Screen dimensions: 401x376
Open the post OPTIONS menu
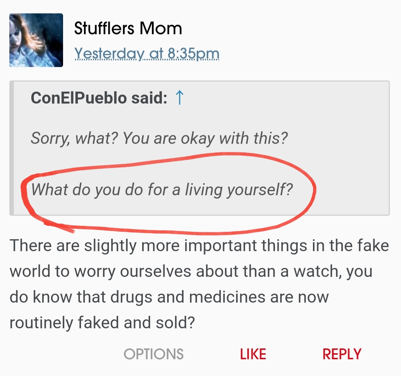(x=153, y=354)
